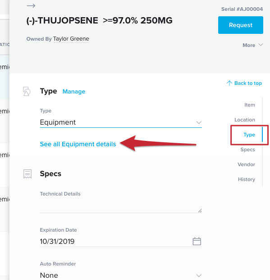Select the Type section in side navigation
Viewport: 270px width, 280px height.
tap(249, 135)
